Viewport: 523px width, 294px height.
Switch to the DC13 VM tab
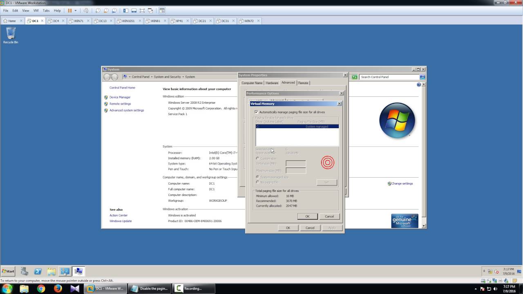[102, 21]
